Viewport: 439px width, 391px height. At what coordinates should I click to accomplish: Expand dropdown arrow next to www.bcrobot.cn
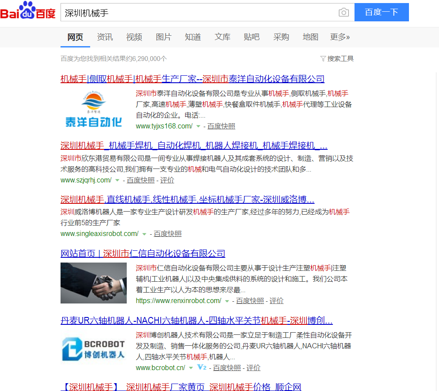[x=191, y=368]
